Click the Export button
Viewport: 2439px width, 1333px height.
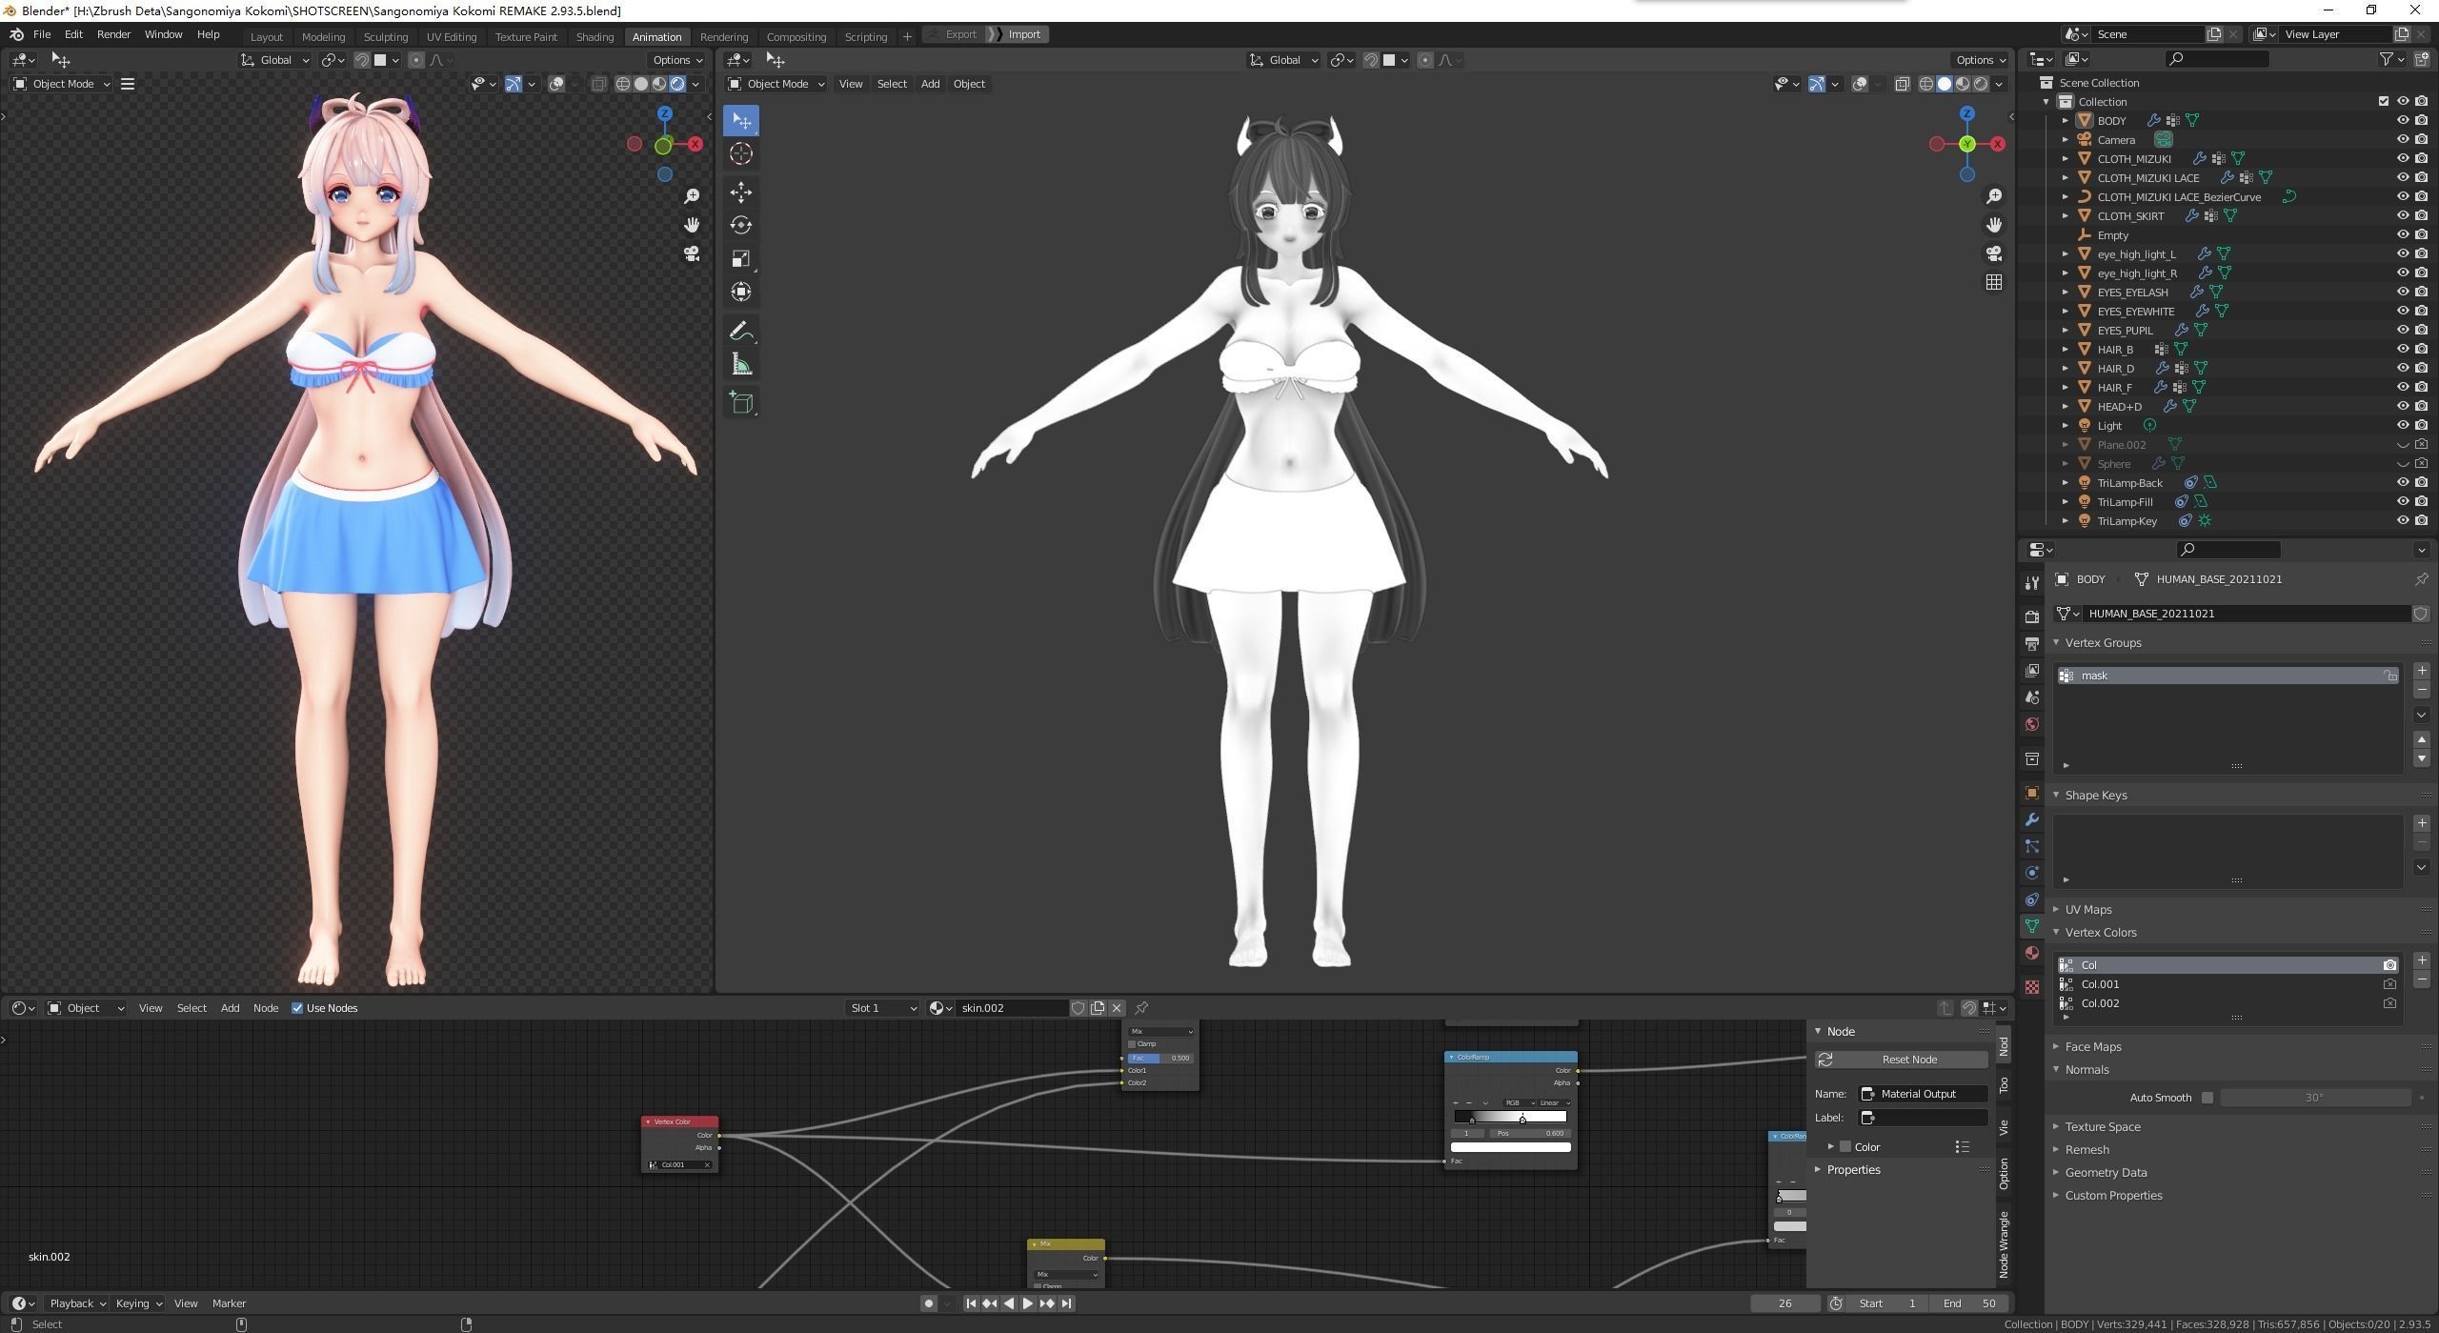954,34
